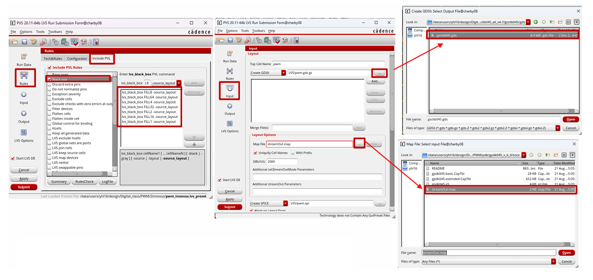Move selected black box command down

click(x=194, y=144)
